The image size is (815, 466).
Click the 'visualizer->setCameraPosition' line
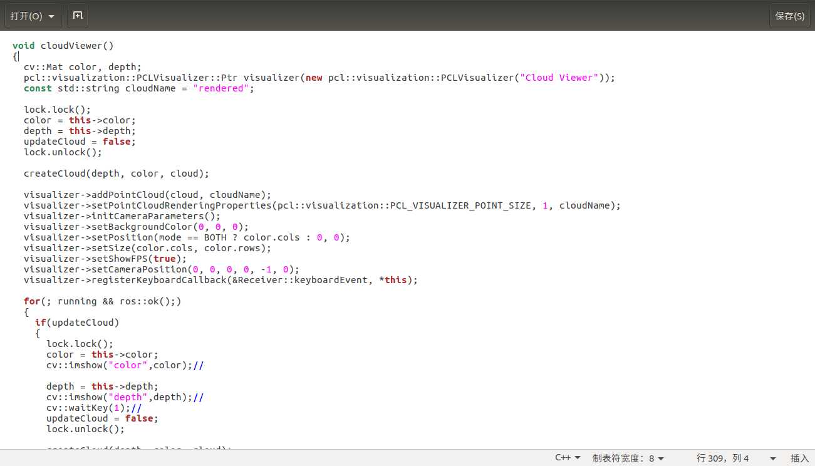coord(162,269)
